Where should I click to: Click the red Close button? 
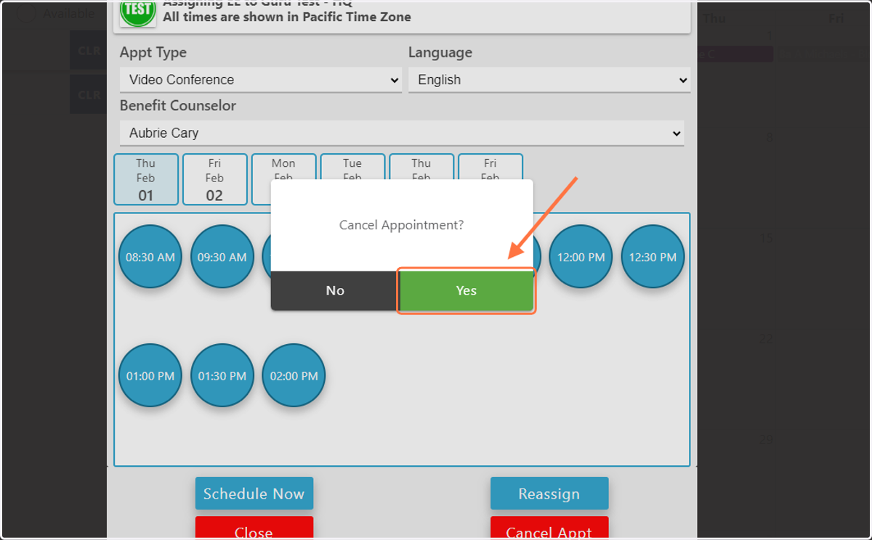coord(254,528)
